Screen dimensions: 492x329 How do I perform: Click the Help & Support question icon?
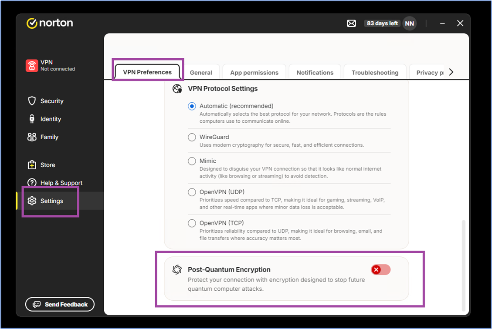tap(32, 182)
